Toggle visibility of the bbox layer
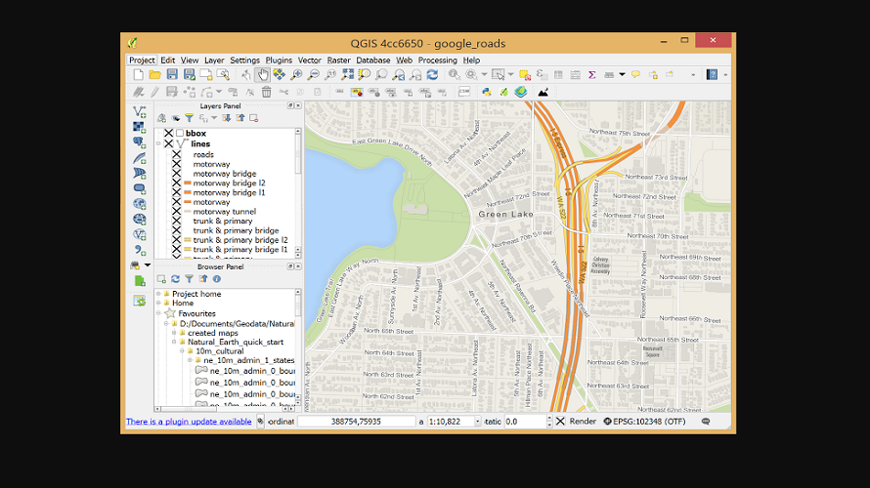The width and height of the screenshot is (870, 488). coord(169,133)
